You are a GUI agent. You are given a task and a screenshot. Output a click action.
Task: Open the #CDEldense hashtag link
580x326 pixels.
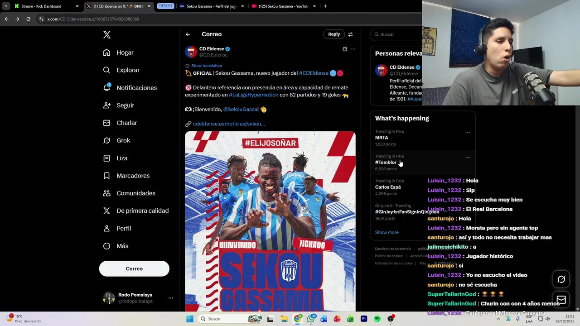314,73
